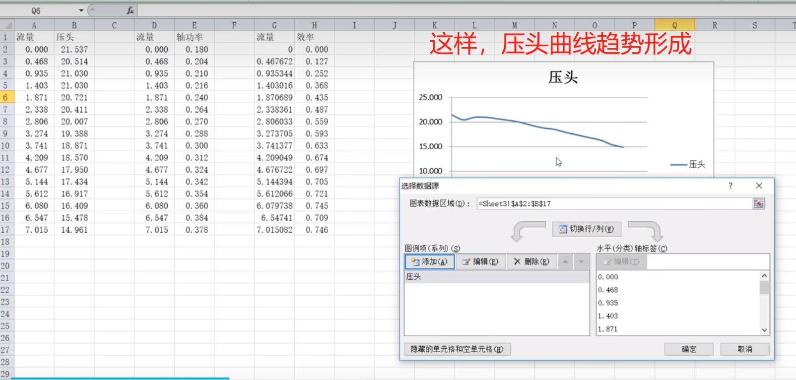
Task: Confirm the dialog with 确定
Action: pos(689,349)
